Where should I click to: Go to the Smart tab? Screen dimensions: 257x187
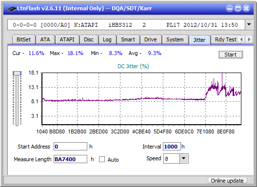(128, 39)
